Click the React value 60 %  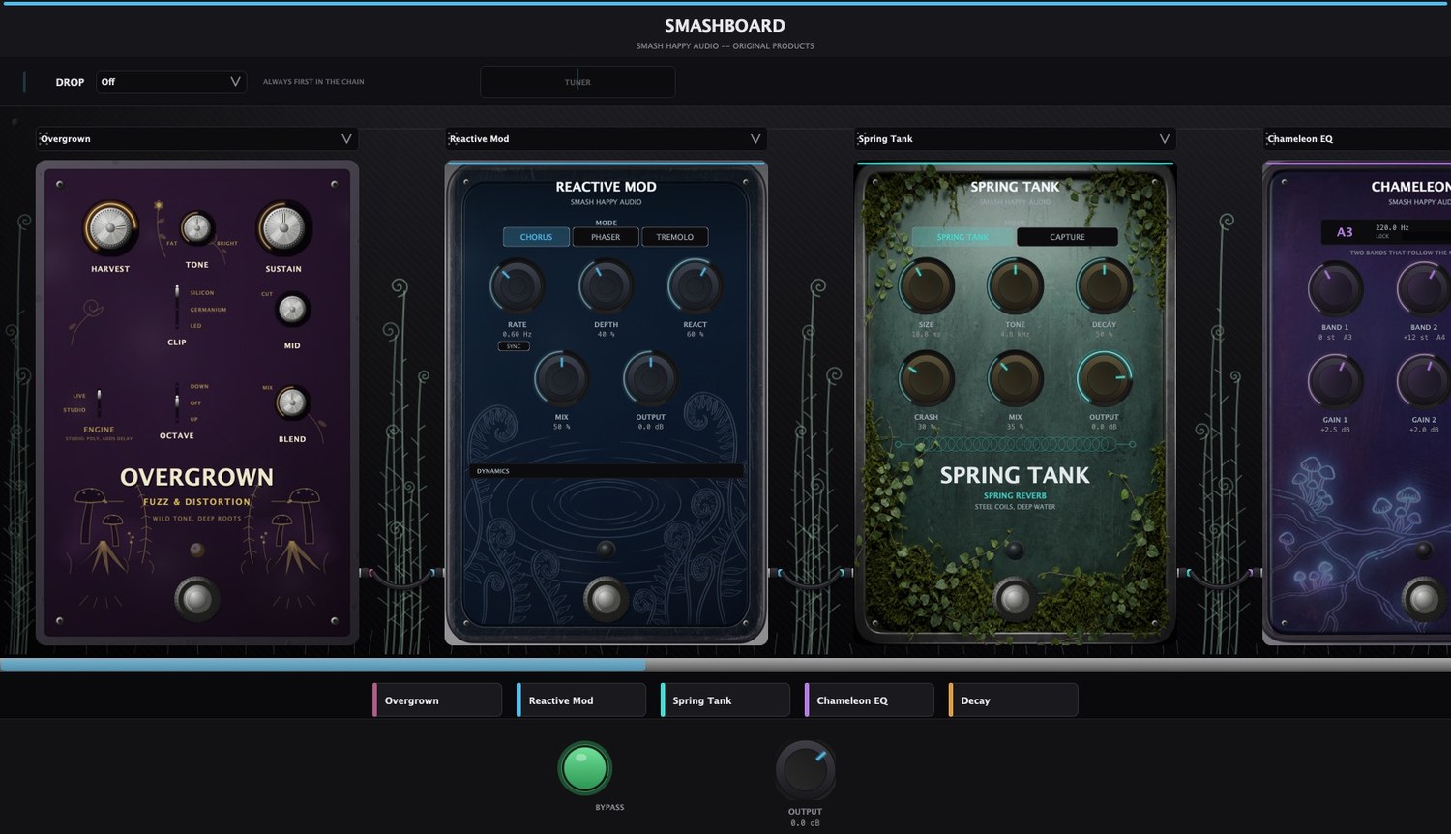pos(695,334)
